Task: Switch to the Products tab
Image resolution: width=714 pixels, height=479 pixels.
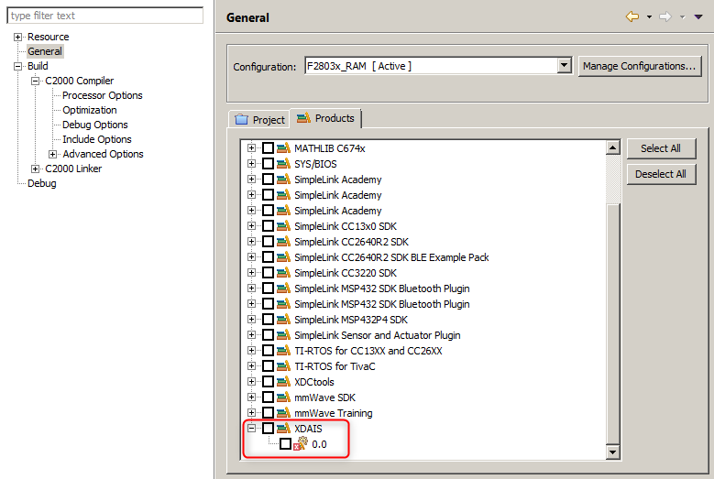Action: coord(325,118)
